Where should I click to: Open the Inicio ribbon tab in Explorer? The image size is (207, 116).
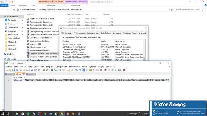click(x=13, y=5)
